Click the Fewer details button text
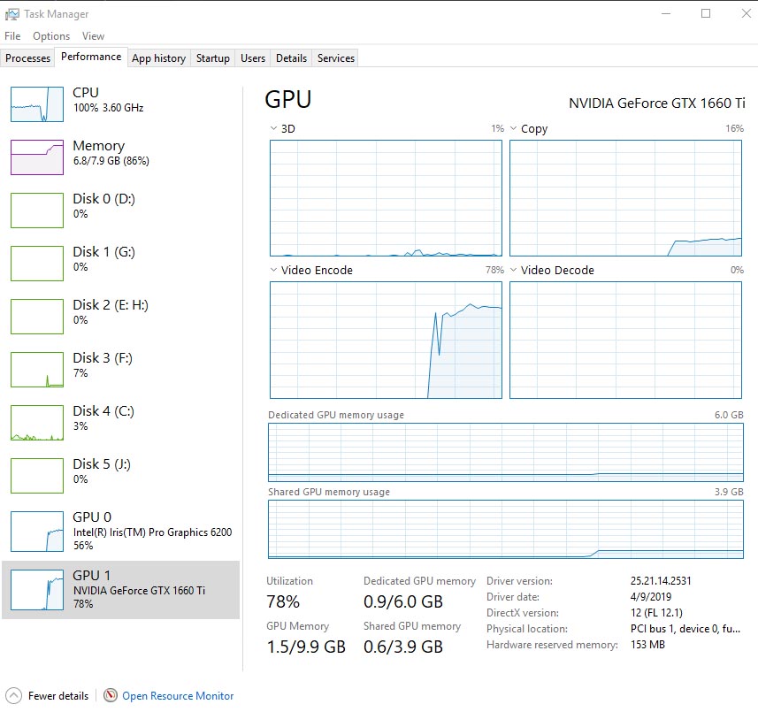Screen dimensions: 758x712 coord(58,696)
